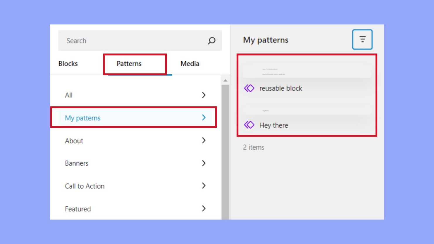Expand the Featured category chevron
Screen dimensions: 434x244
[204, 209]
